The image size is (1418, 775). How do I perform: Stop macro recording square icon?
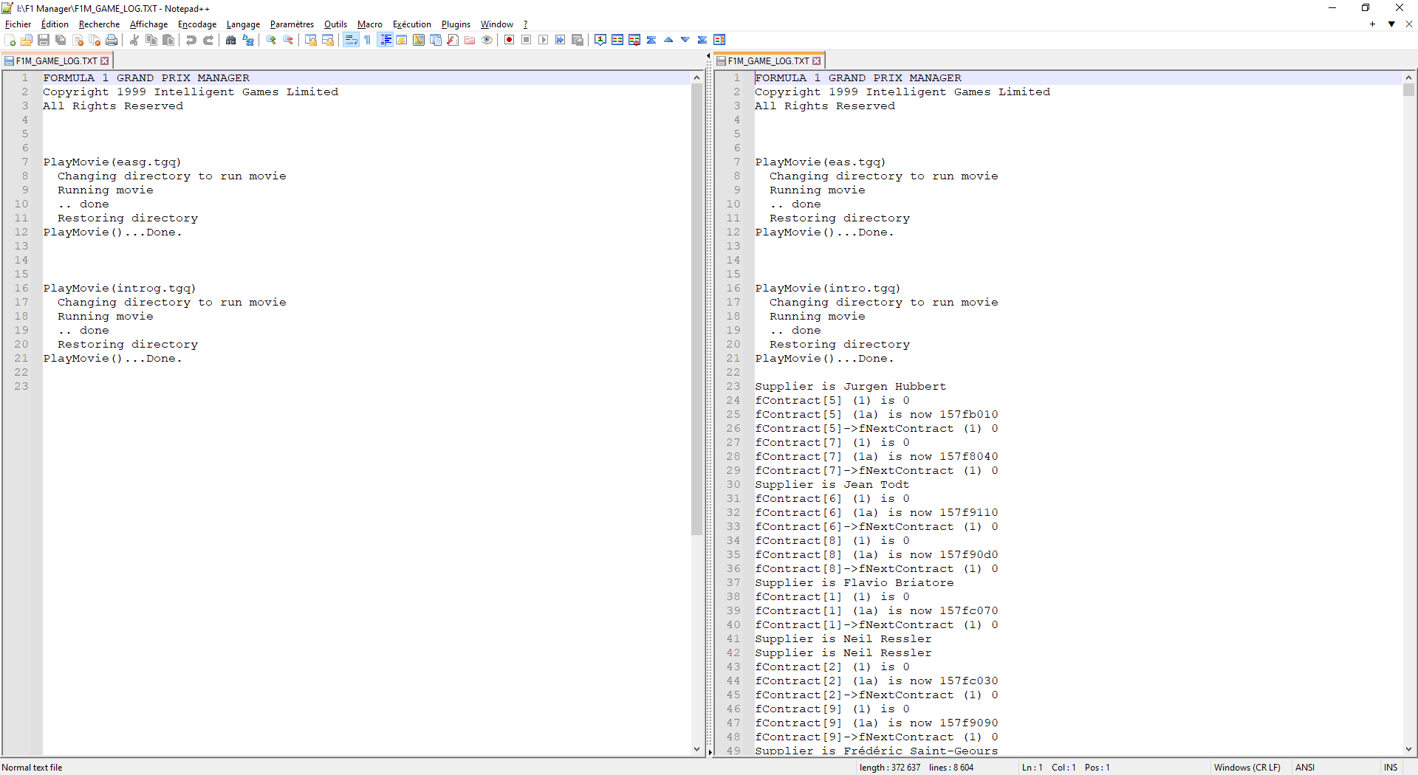[527, 40]
